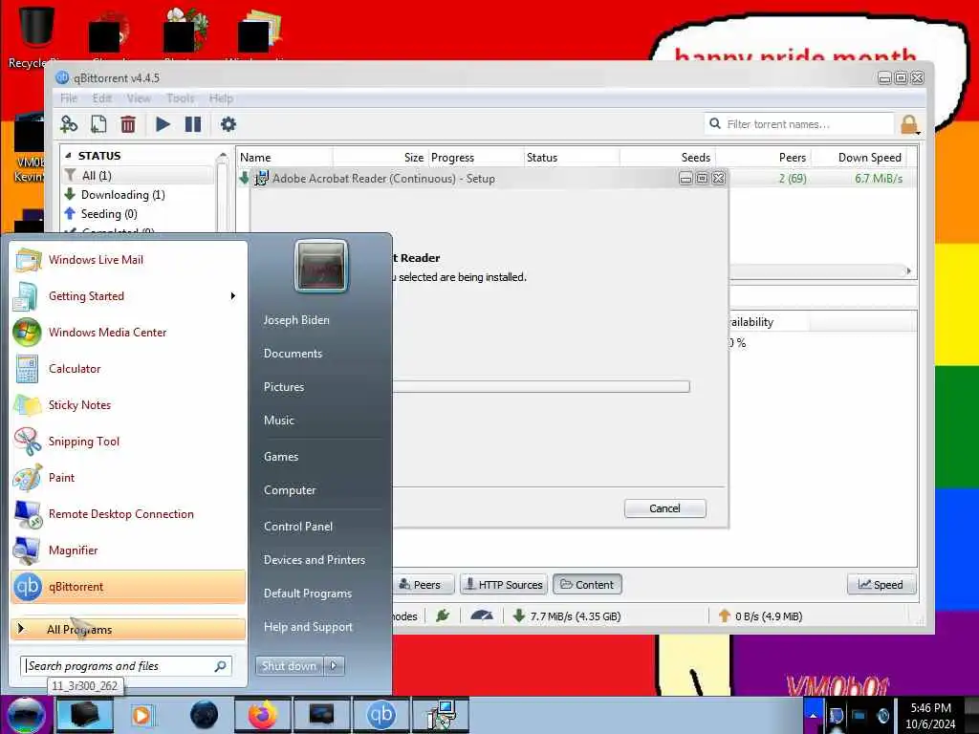This screenshot has width=979, height=734.
Task: Launch Paint from Start menu
Action: tap(128, 478)
